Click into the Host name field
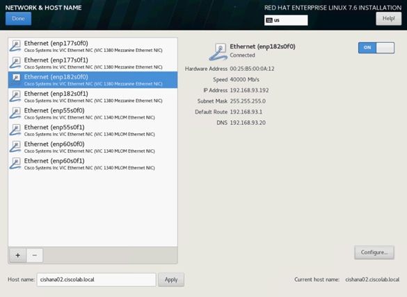 pyautogui.click(x=96, y=280)
